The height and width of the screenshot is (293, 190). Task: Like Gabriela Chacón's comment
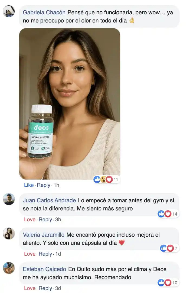[x=29, y=185]
